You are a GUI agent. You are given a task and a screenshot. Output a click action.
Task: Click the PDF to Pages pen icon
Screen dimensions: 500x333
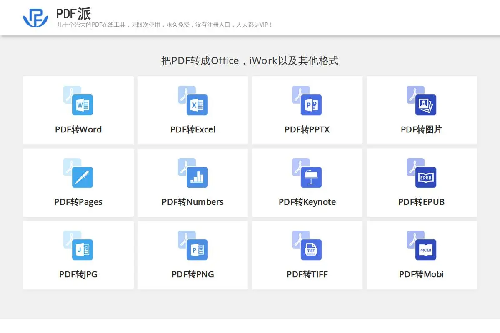[78, 173]
